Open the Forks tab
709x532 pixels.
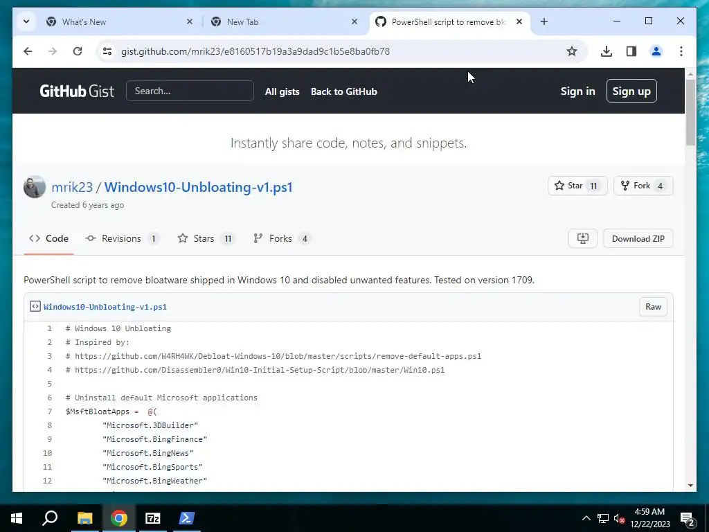(282, 238)
